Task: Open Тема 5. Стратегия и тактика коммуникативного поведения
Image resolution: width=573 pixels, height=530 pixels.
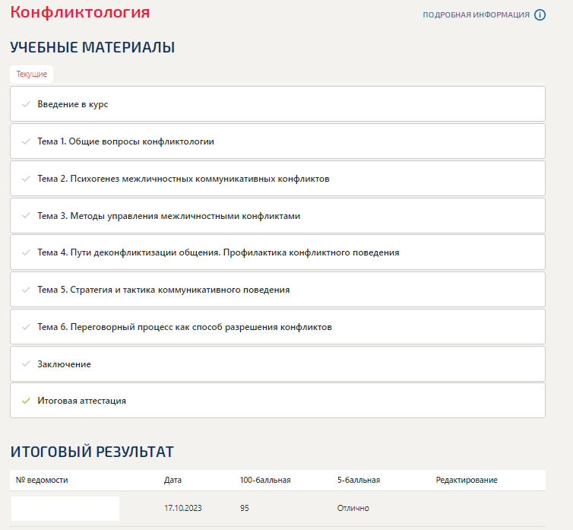Action: 277,290
